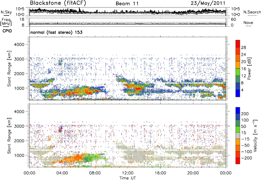Click velocity panel 'Slant Range [km]' label

9,135
